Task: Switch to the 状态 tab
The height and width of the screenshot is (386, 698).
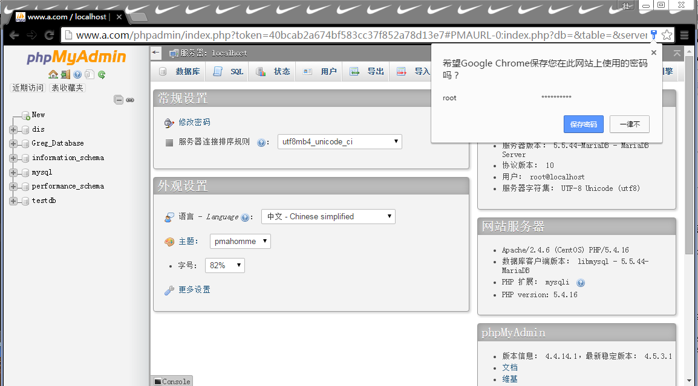Action: coord(273,72)
